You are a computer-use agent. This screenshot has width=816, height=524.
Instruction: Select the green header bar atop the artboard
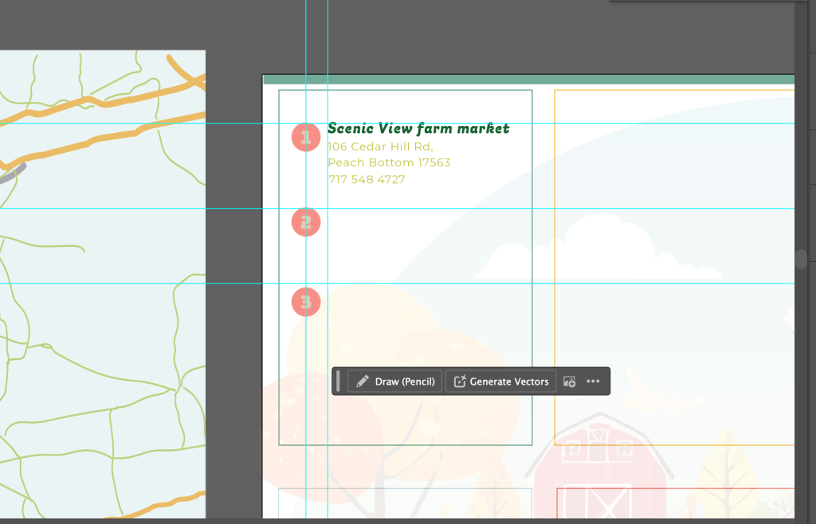coord(528,80)
